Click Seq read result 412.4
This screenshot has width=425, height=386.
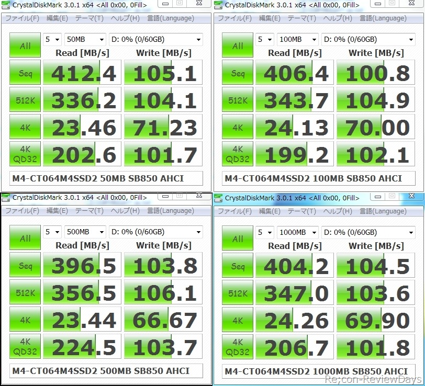click(82, 72)
